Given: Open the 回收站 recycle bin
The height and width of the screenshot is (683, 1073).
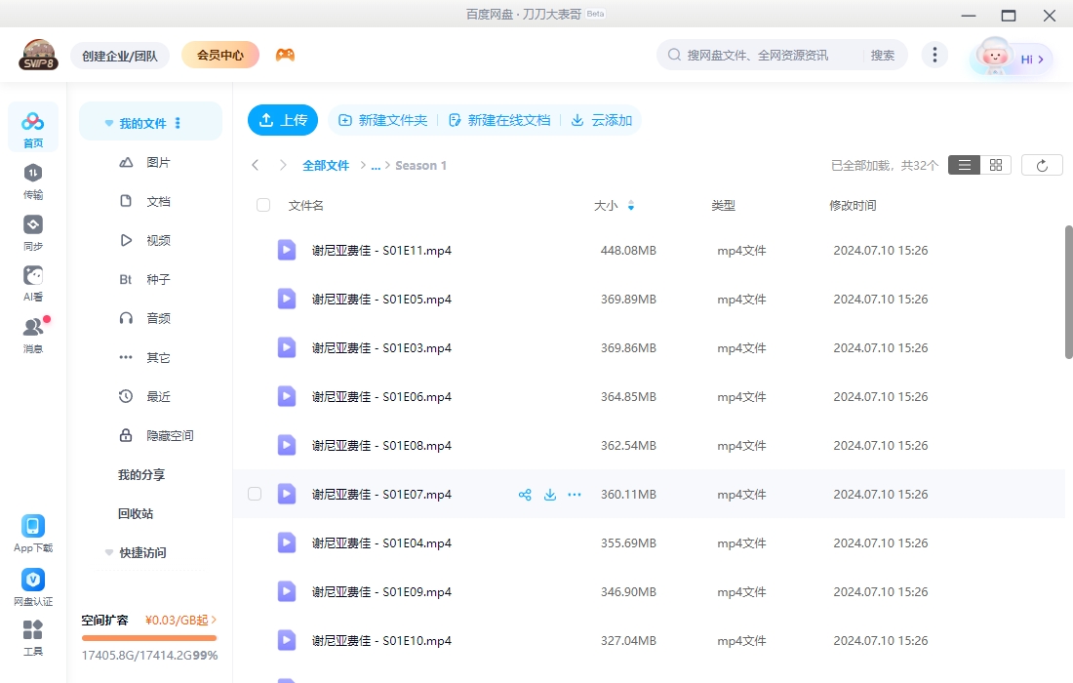Looking at the screenshot, I should click(136, 513).
